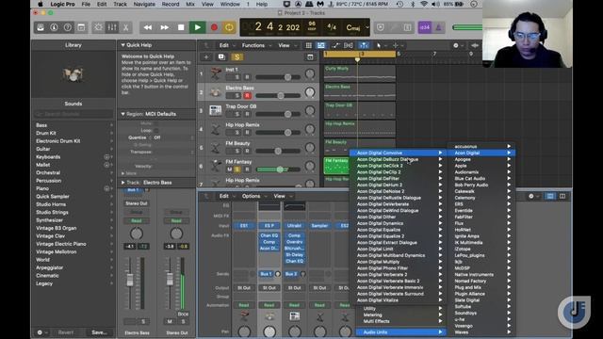Click the Trap Door GB track icon
This screenshot has height=339, width=603.
216,110
